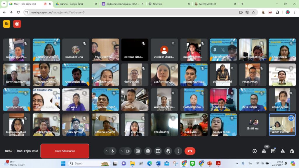Expand audio settings arrow beside microphone
The width and height of the screenshot is (299, 168).
click(x=106, y=151)
